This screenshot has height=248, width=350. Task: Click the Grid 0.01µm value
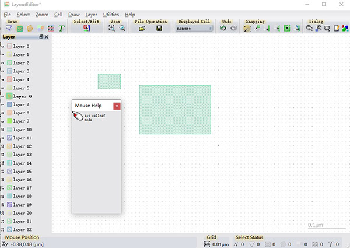click(220, 244)
